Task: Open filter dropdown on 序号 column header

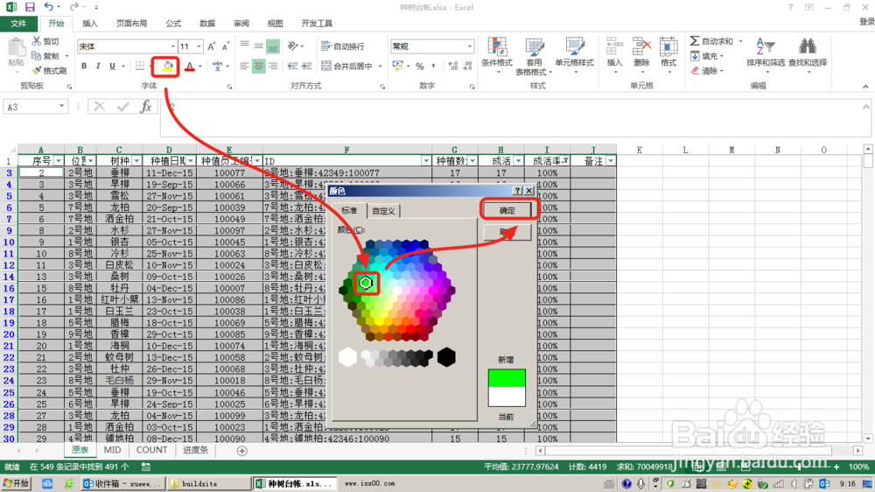Action: tap(59, 161)
